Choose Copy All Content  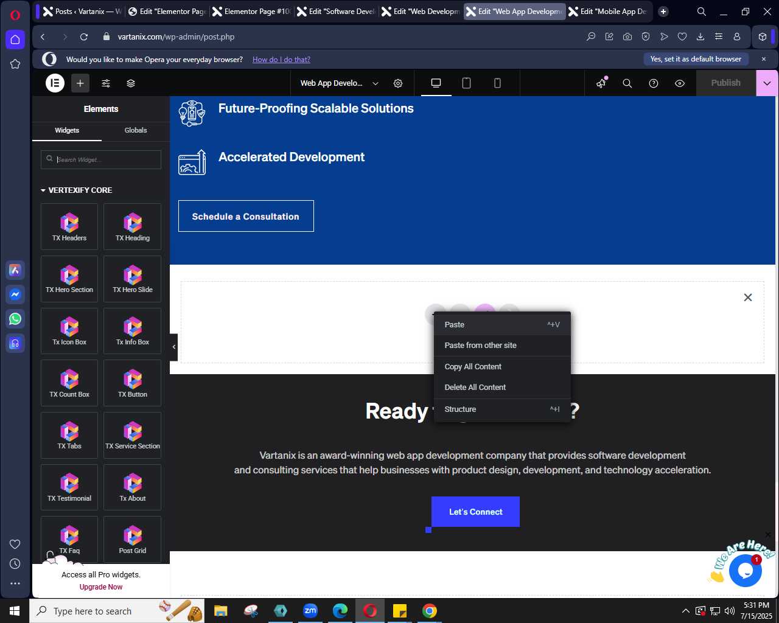[502, 367]
